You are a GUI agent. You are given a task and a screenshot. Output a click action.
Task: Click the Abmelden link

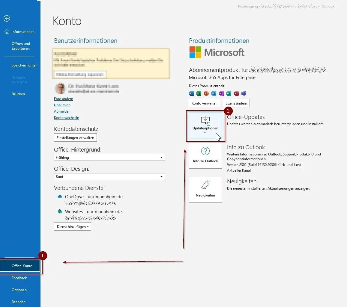62,111
